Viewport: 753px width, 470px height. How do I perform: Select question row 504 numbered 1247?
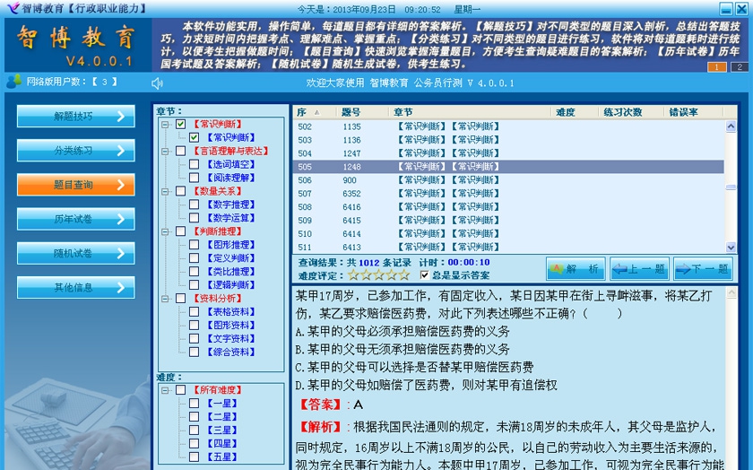[508, 153]
